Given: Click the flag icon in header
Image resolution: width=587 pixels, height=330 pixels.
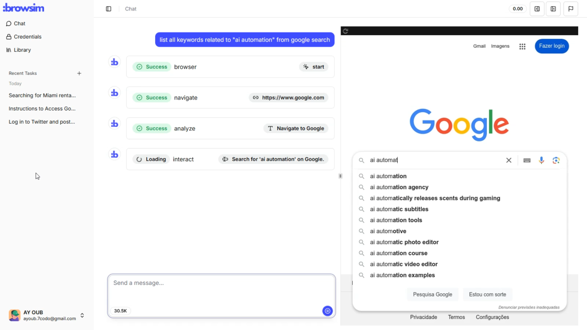Looking at the screenshot, I should click(571, 8).
